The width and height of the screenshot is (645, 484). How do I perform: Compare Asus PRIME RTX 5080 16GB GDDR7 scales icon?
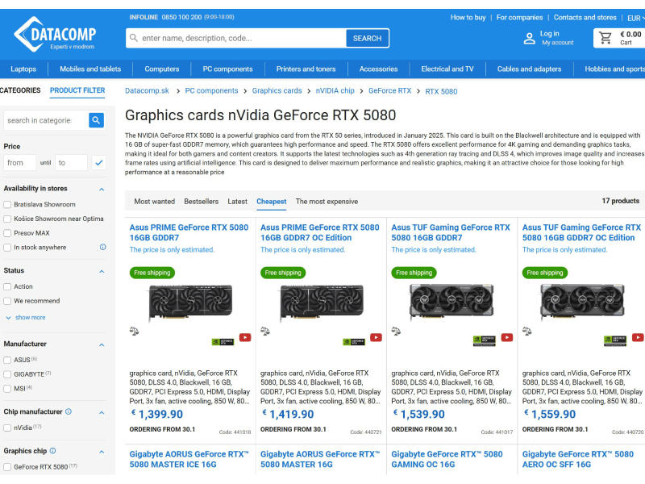pos(134,331)
